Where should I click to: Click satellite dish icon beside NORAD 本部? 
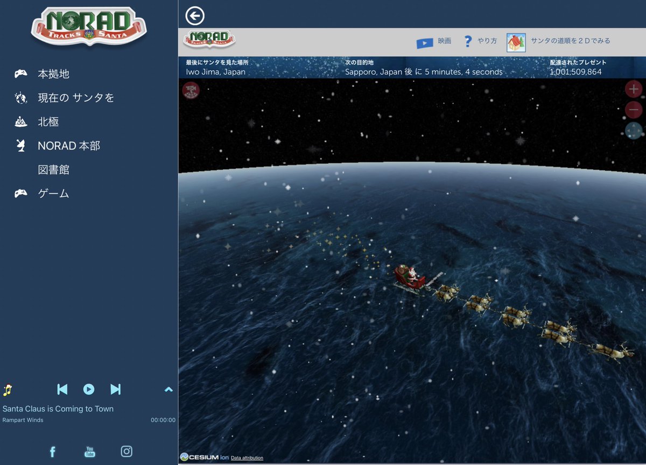pyautogui.click(x=20, y=146)
